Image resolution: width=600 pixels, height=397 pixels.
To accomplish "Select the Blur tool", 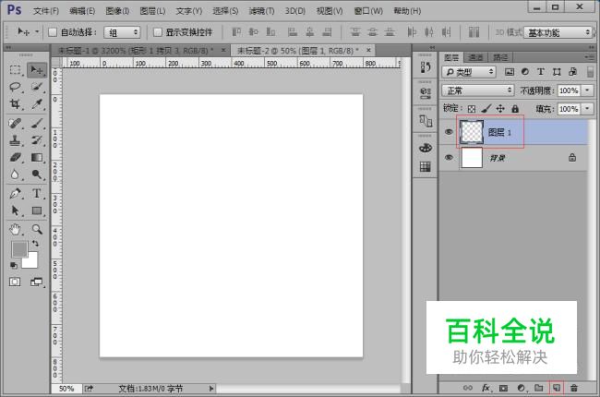I will click(x=15, y=174).
